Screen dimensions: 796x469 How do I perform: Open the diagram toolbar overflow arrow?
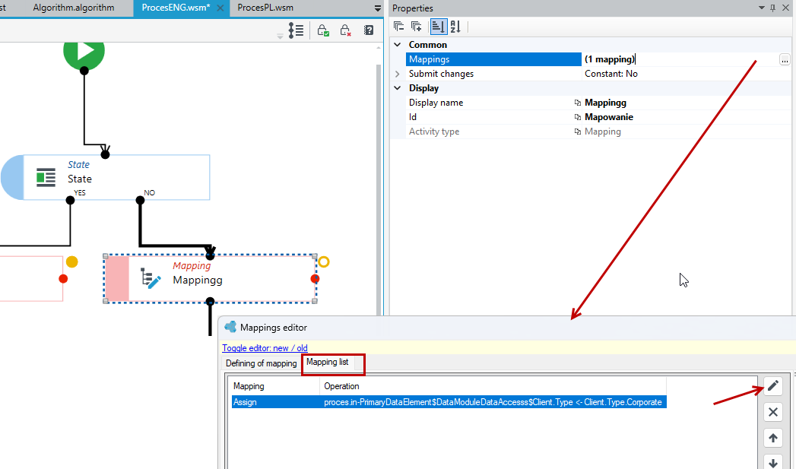[x=280, y=36]
